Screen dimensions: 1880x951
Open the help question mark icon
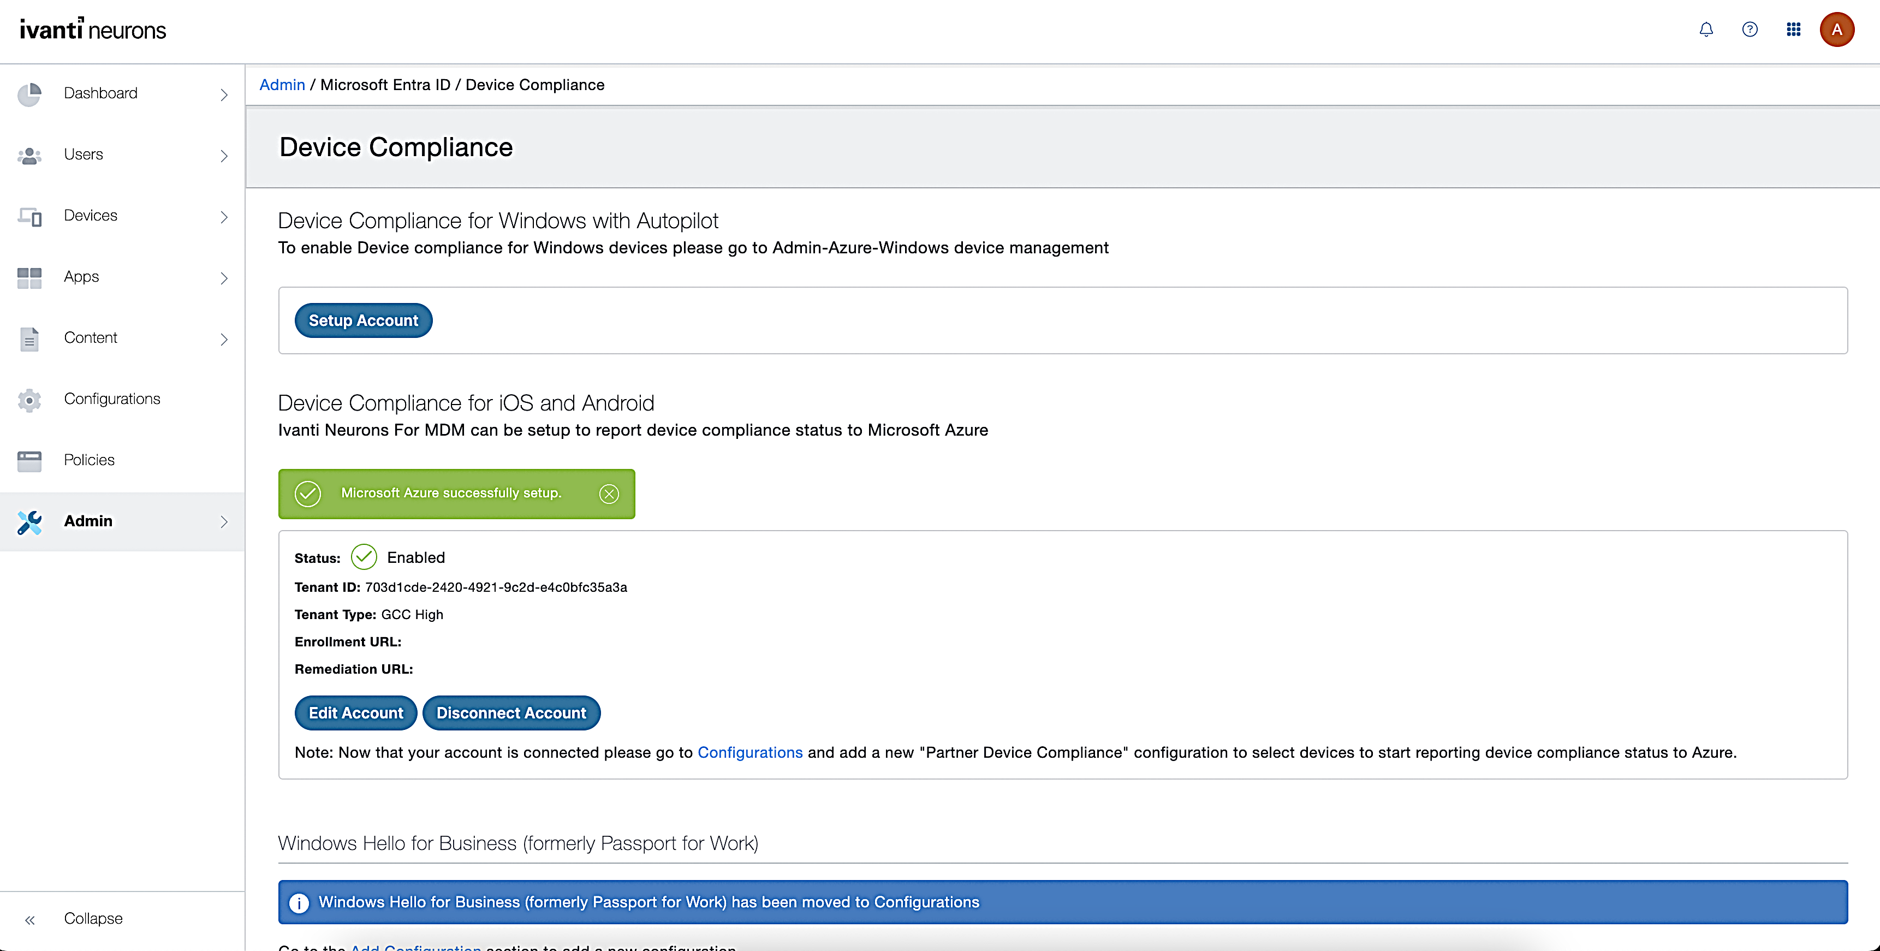(1750, 30)
